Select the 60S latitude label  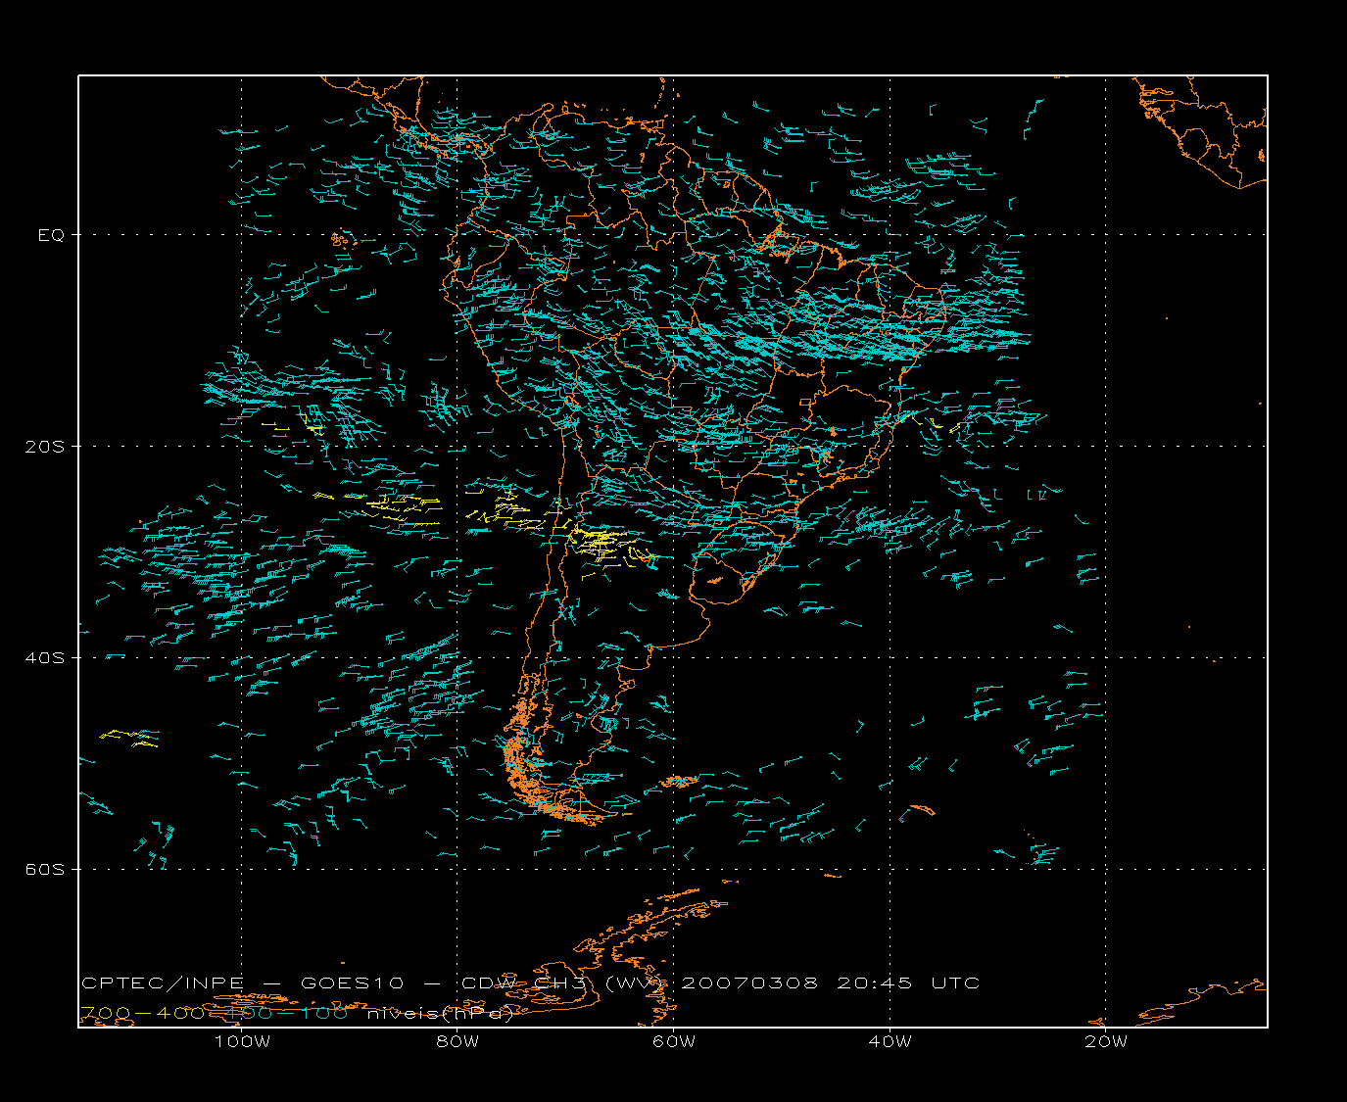coord(47,869)
